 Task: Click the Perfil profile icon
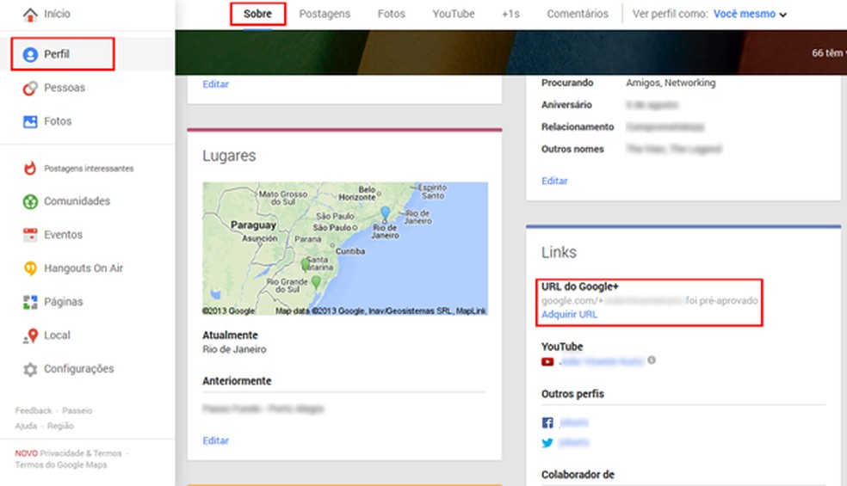30,54
